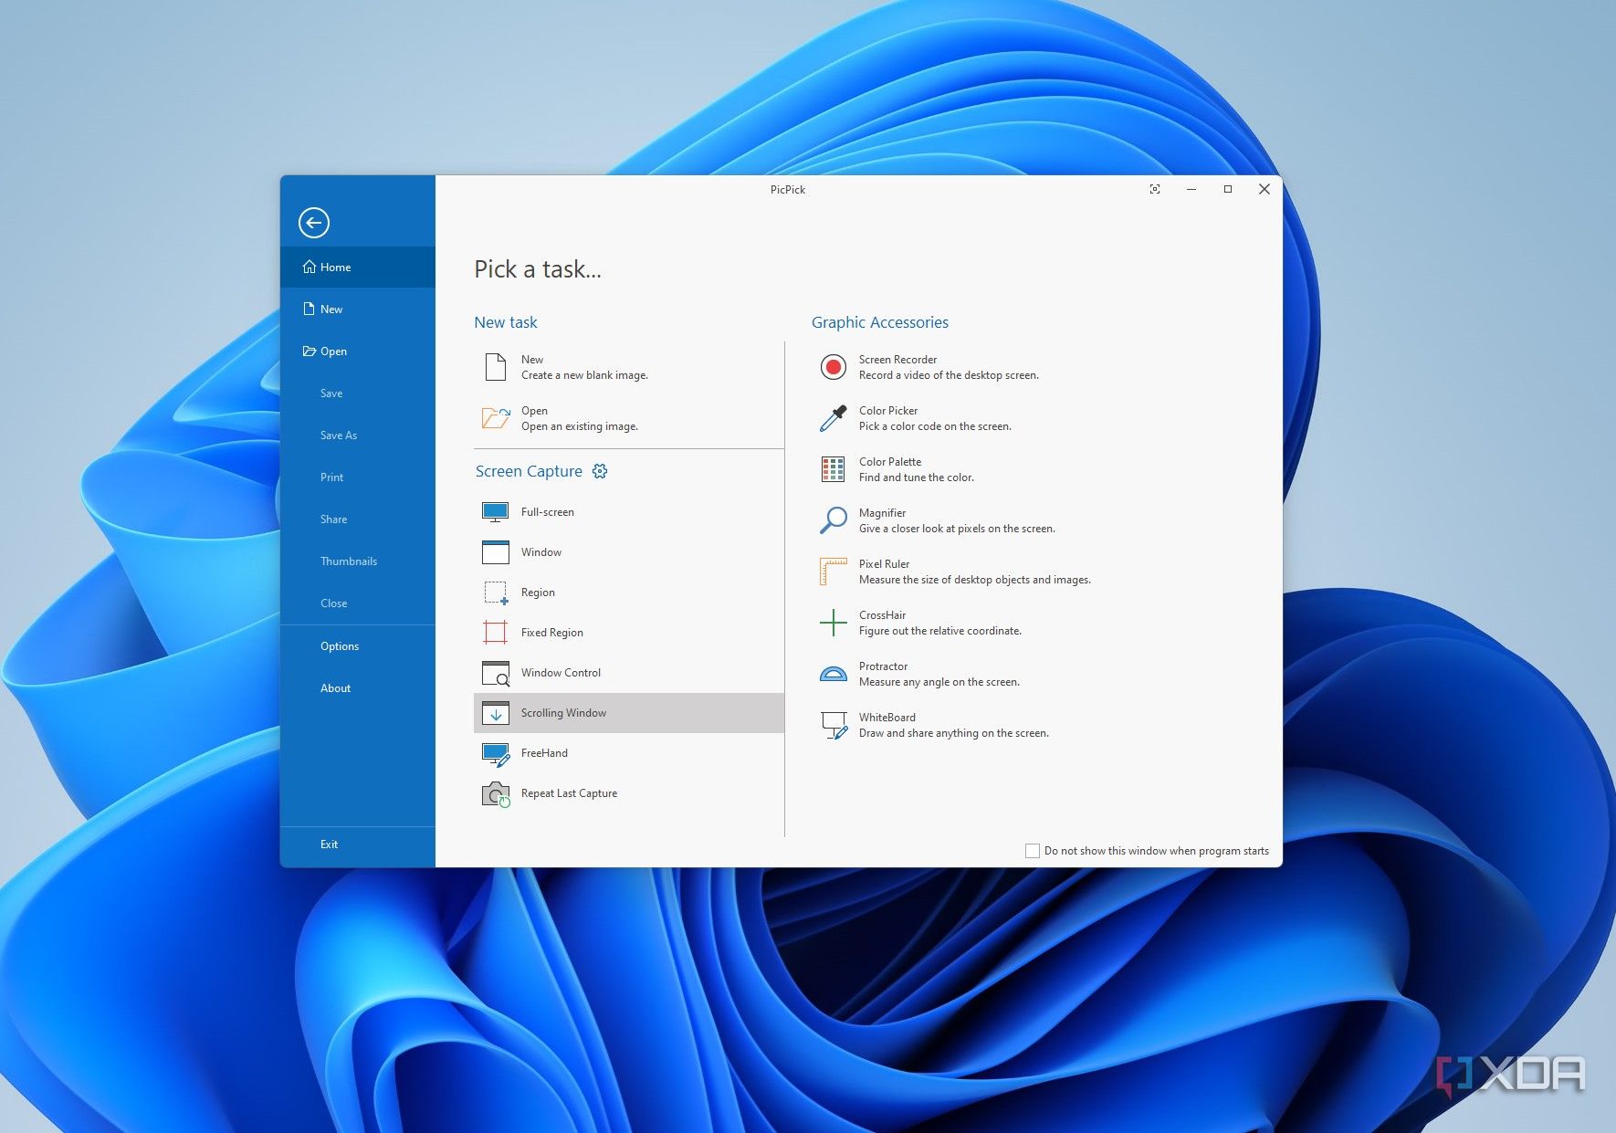
Task: Check 'Do not show this window' box
Action: coord(1033,851)
